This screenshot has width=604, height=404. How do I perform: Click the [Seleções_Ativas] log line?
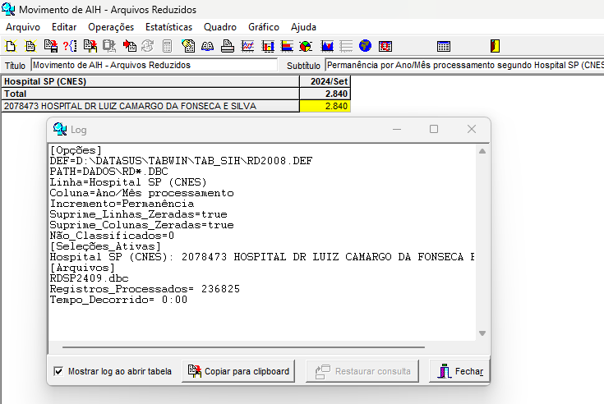pos(105,246)
